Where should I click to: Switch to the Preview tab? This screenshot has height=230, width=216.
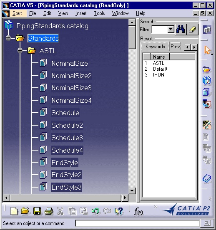(175, 47)
